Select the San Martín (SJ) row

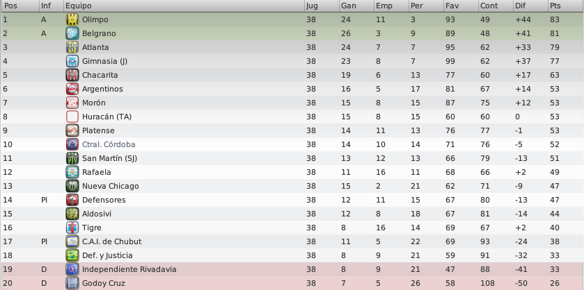click(x=292, y=158)
